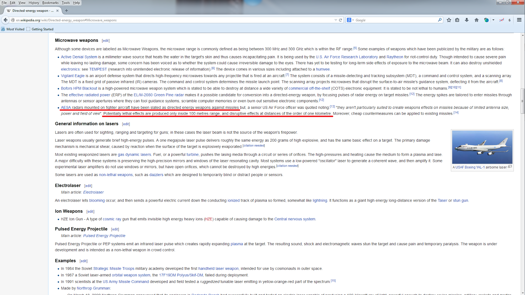Screen dimensions: 525x295
Task: Open the Google search engine selector
Action: point(350,20)
